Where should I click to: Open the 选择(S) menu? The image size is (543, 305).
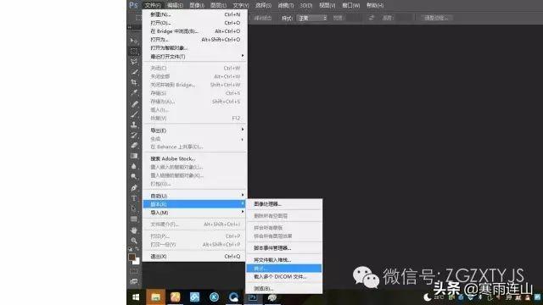pyautogui.click(x=263, y=5)
